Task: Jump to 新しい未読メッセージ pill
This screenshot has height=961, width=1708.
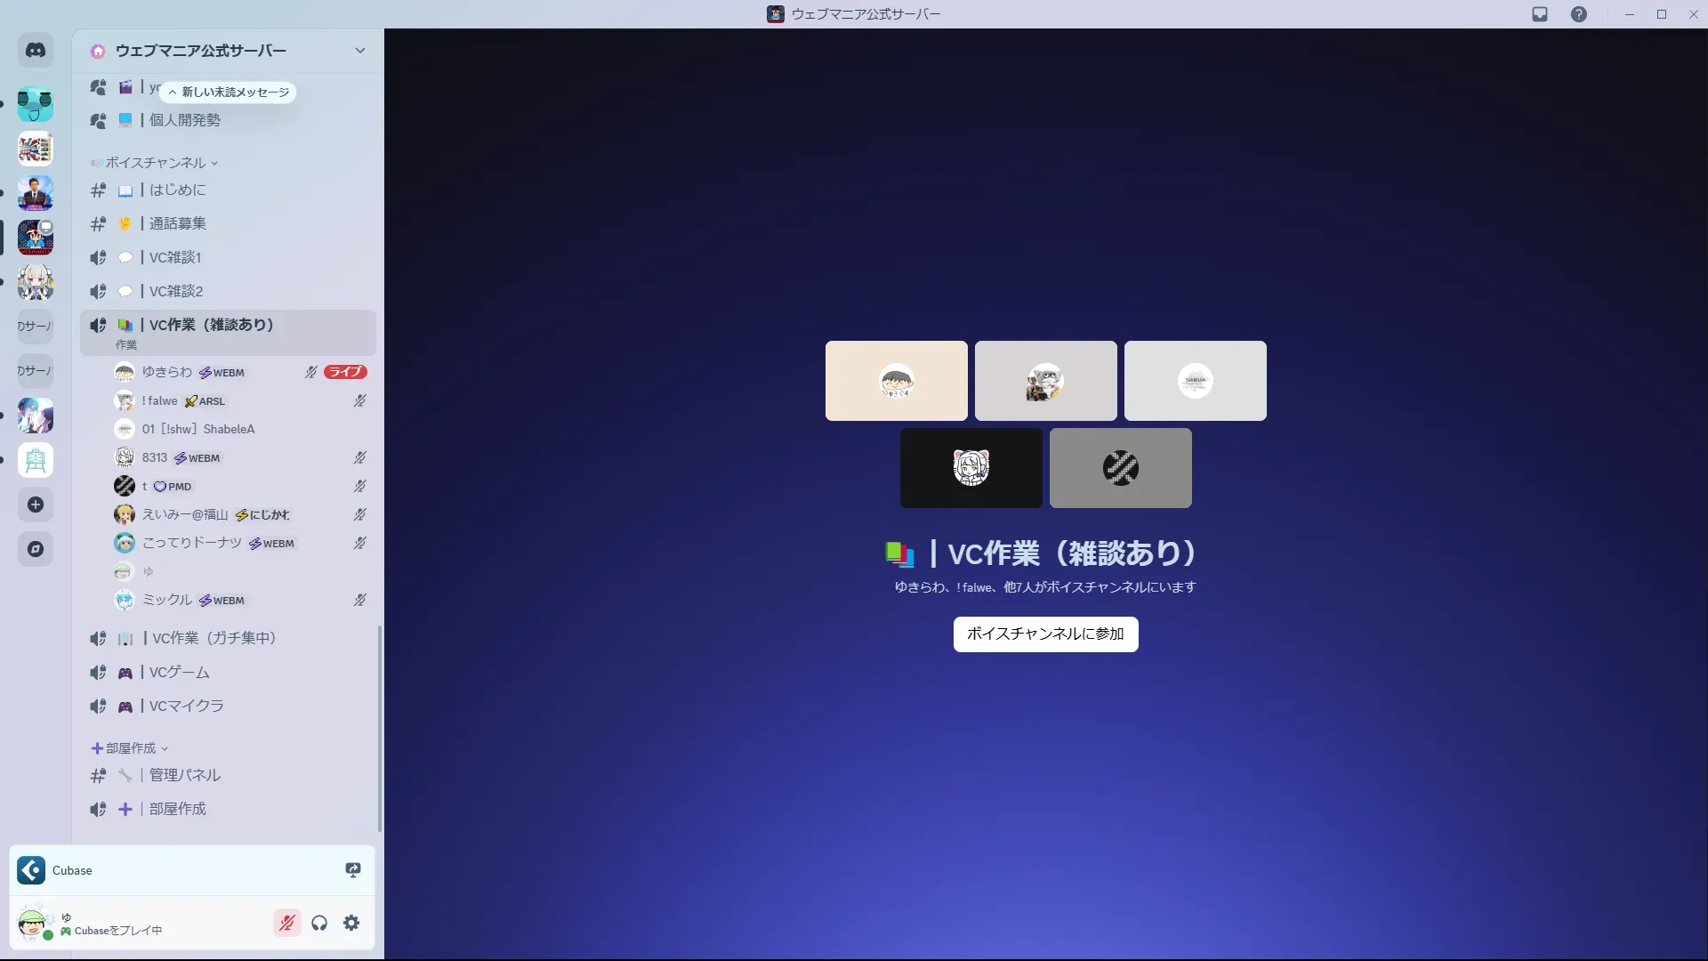Action: pos(229,93)
